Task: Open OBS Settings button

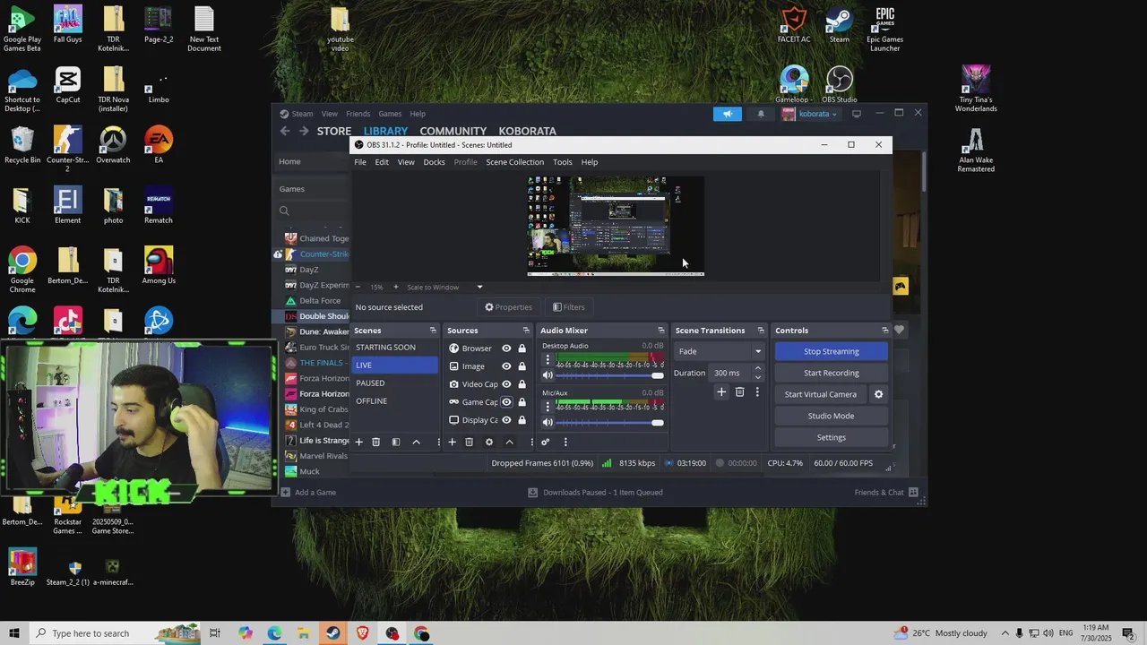Action: pos(832,437)
